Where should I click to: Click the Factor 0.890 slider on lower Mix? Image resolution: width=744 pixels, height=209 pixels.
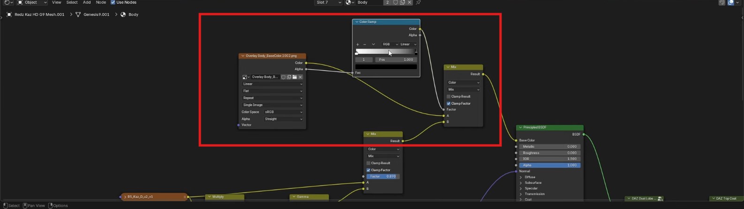coord(383,177)
